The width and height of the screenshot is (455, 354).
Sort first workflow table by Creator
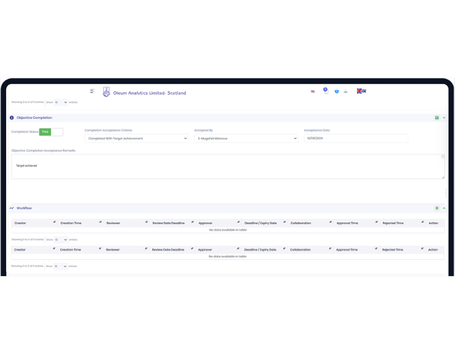click(x=20, y=223)
